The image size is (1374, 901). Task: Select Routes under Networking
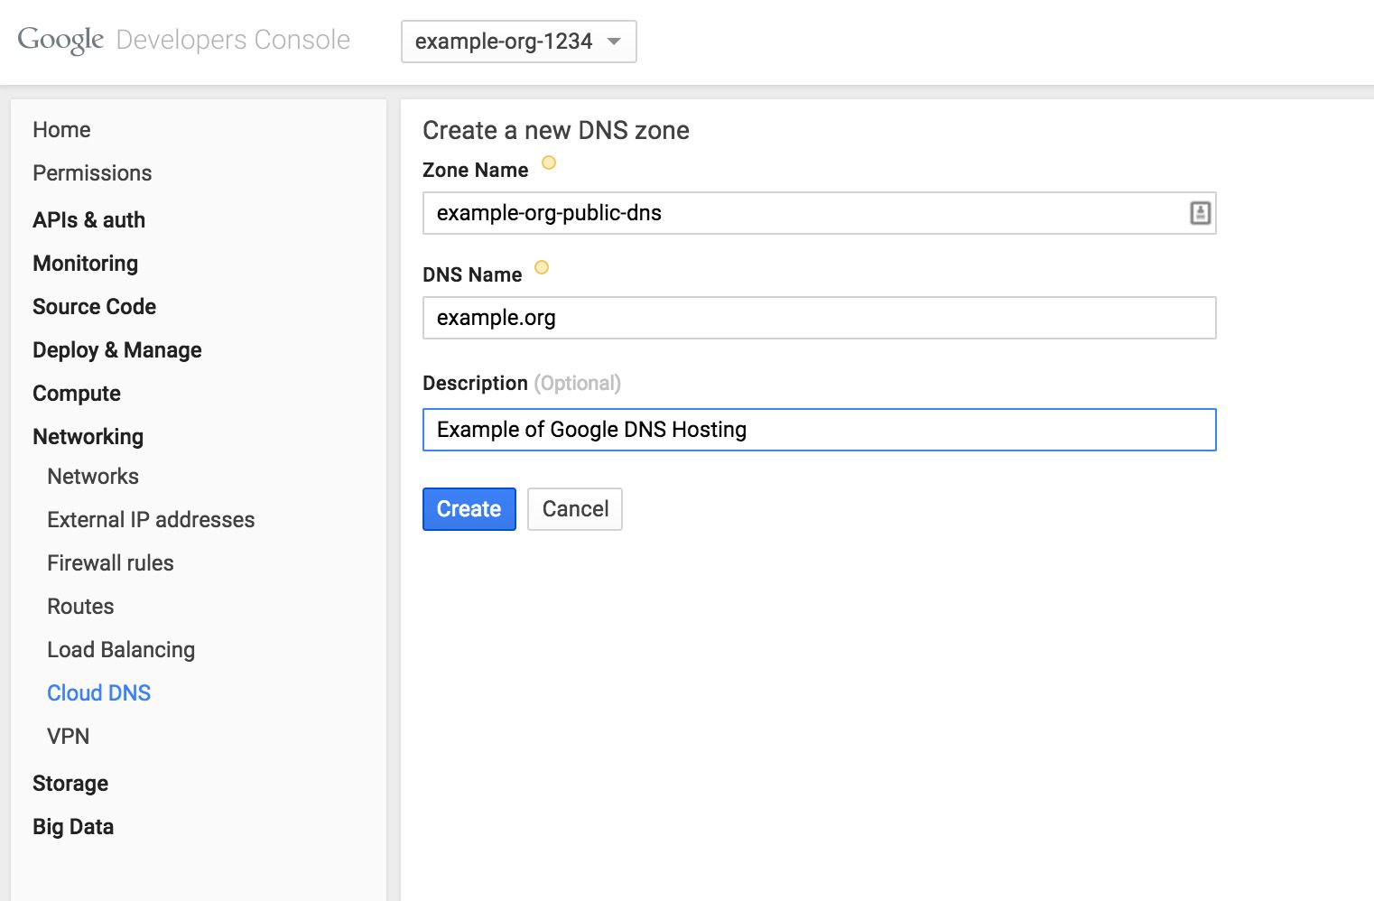80,606
